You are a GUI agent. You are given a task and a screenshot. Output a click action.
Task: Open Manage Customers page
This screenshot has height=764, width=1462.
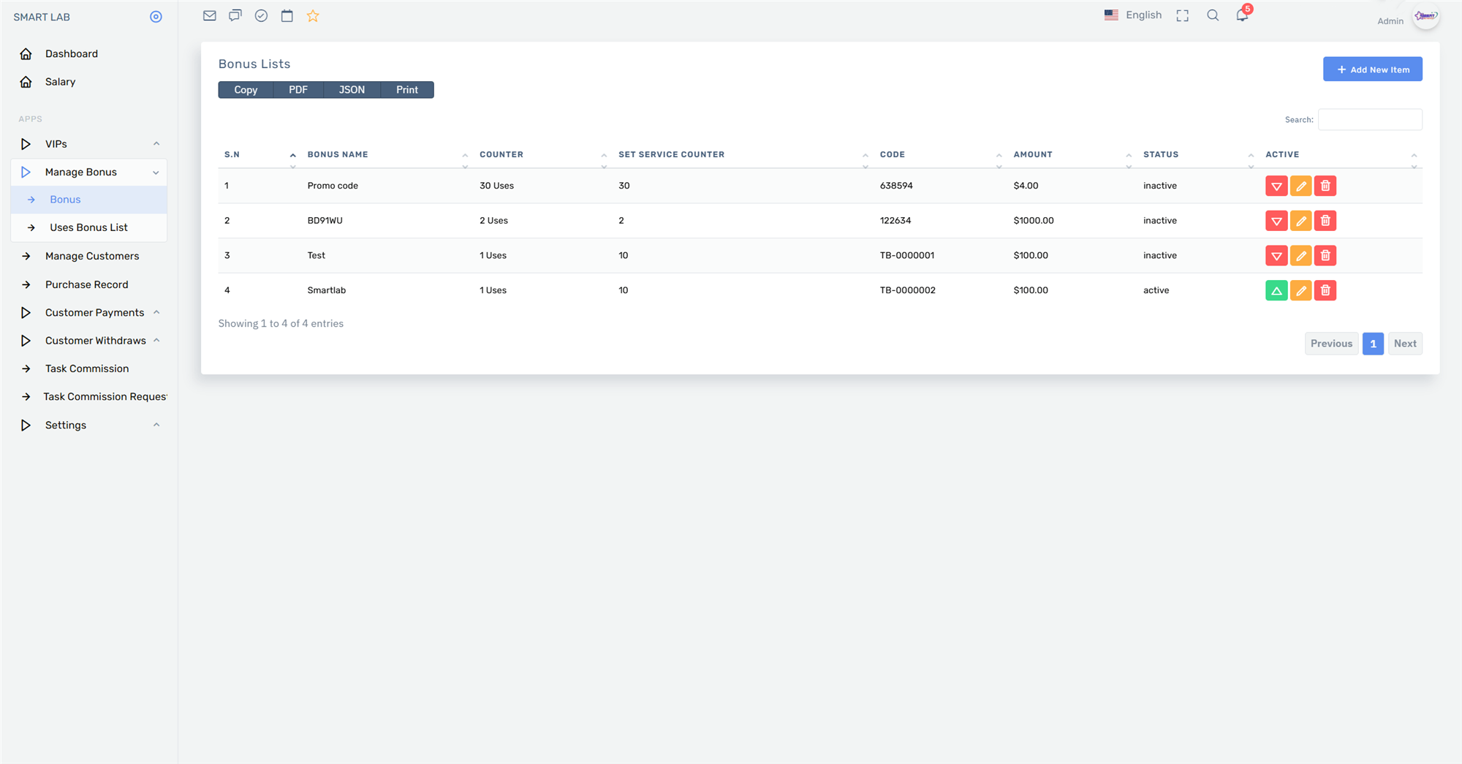(88, 256)
